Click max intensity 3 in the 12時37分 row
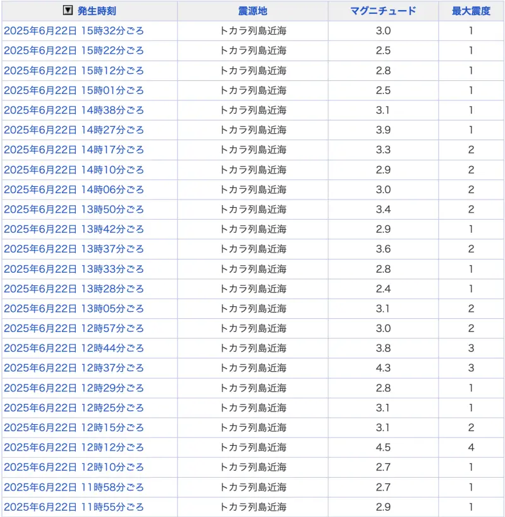 pyautogui.click(x=471, y=368)
